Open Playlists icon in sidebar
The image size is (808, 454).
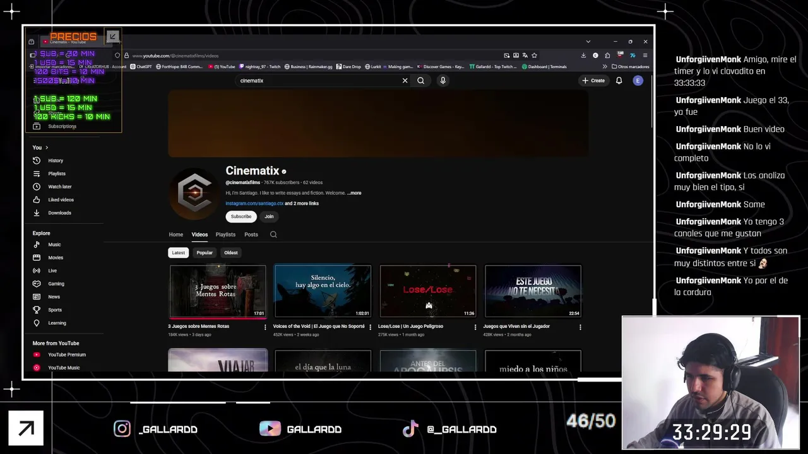37,173
